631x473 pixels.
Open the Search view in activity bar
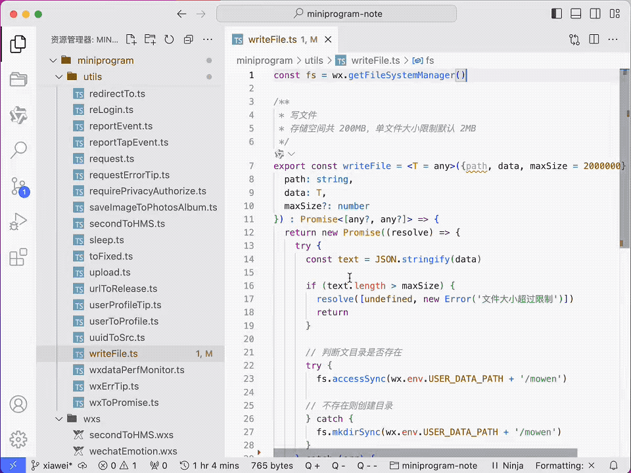tap(18, 150)
